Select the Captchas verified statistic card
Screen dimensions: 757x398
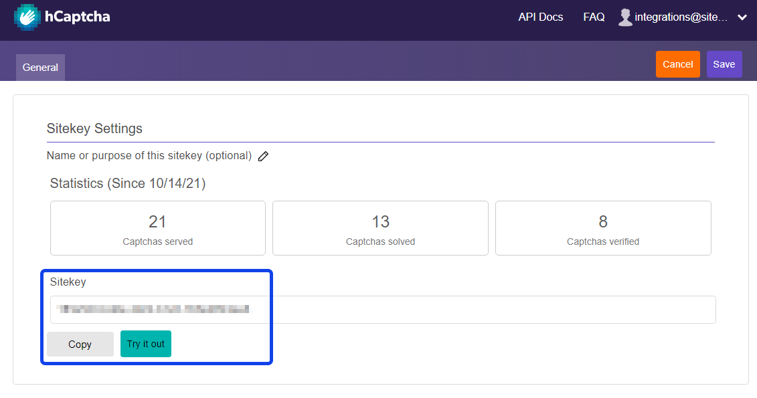[x=603, y=228]
